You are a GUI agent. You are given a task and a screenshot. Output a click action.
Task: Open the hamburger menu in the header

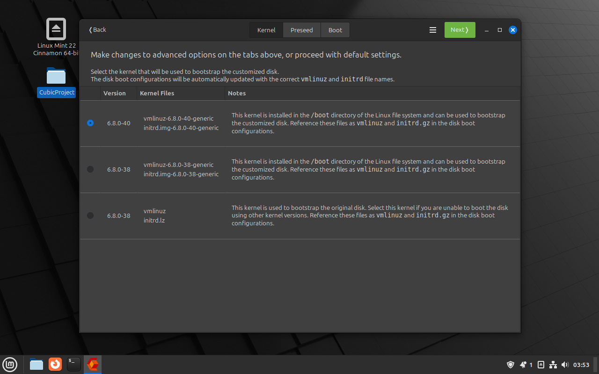point(433,30)
